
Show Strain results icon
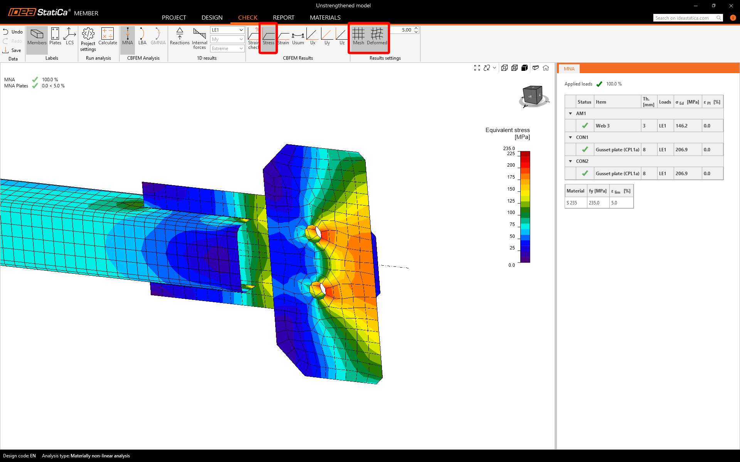pos(283,37)
